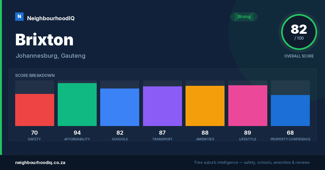The height and width of the screenshot is (170, 325).
Task: Click the Safety score value 70
Action: pos(34,133)
